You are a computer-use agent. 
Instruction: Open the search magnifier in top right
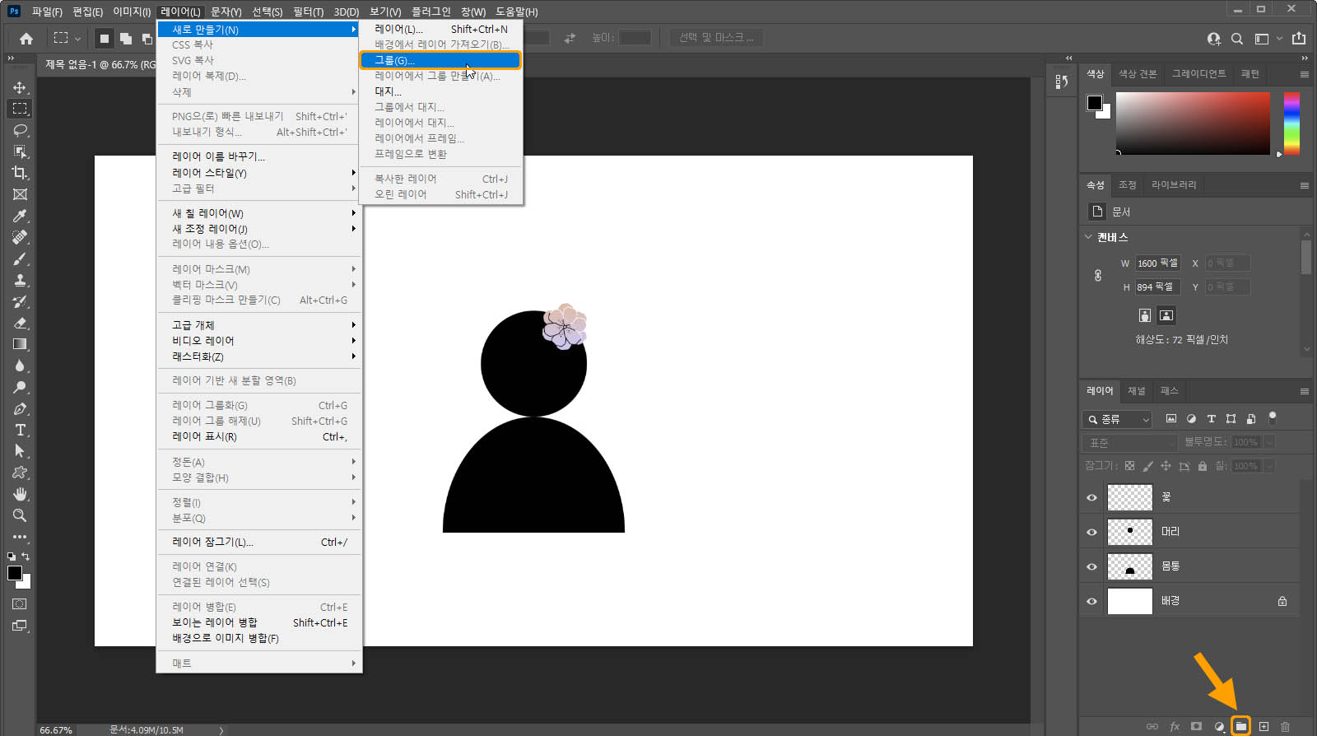1237,39
